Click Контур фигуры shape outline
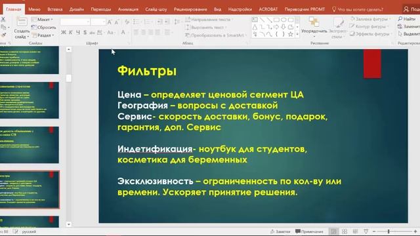The width and height of the screenshot is (420, 236). [x=369, y=26]
